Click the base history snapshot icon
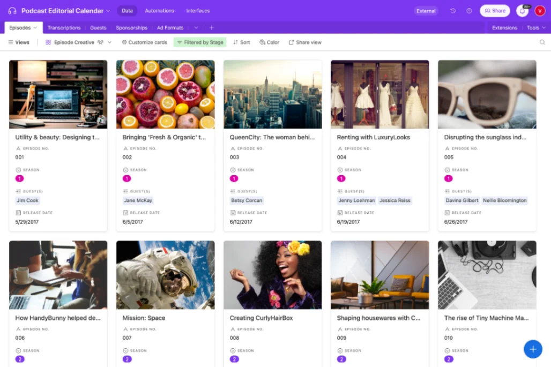This screenshot has height=367, width=551. 453,10
